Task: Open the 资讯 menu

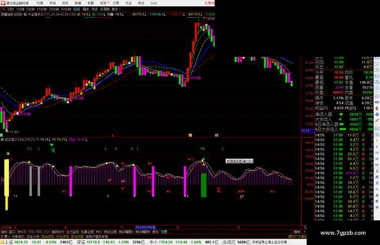Action: pyautogui.click(x=65, y=3)
